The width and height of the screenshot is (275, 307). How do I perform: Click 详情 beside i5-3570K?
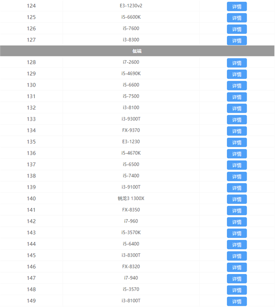(236, 233)
